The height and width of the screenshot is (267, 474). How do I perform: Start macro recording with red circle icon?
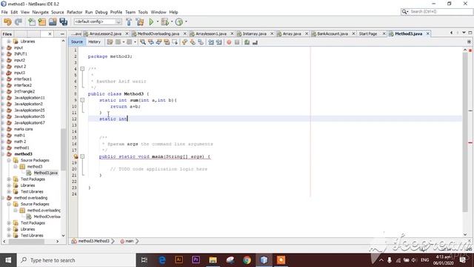point(229,42)
